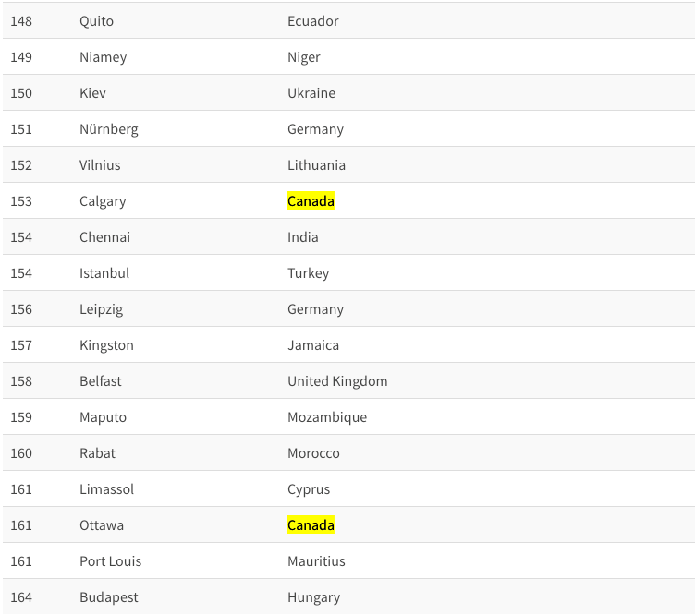Click the Lithuania country cell
695x614 pixels.
tap(316, 165)
